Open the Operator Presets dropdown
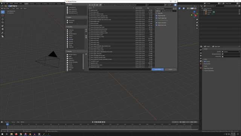 pos(164,9)
